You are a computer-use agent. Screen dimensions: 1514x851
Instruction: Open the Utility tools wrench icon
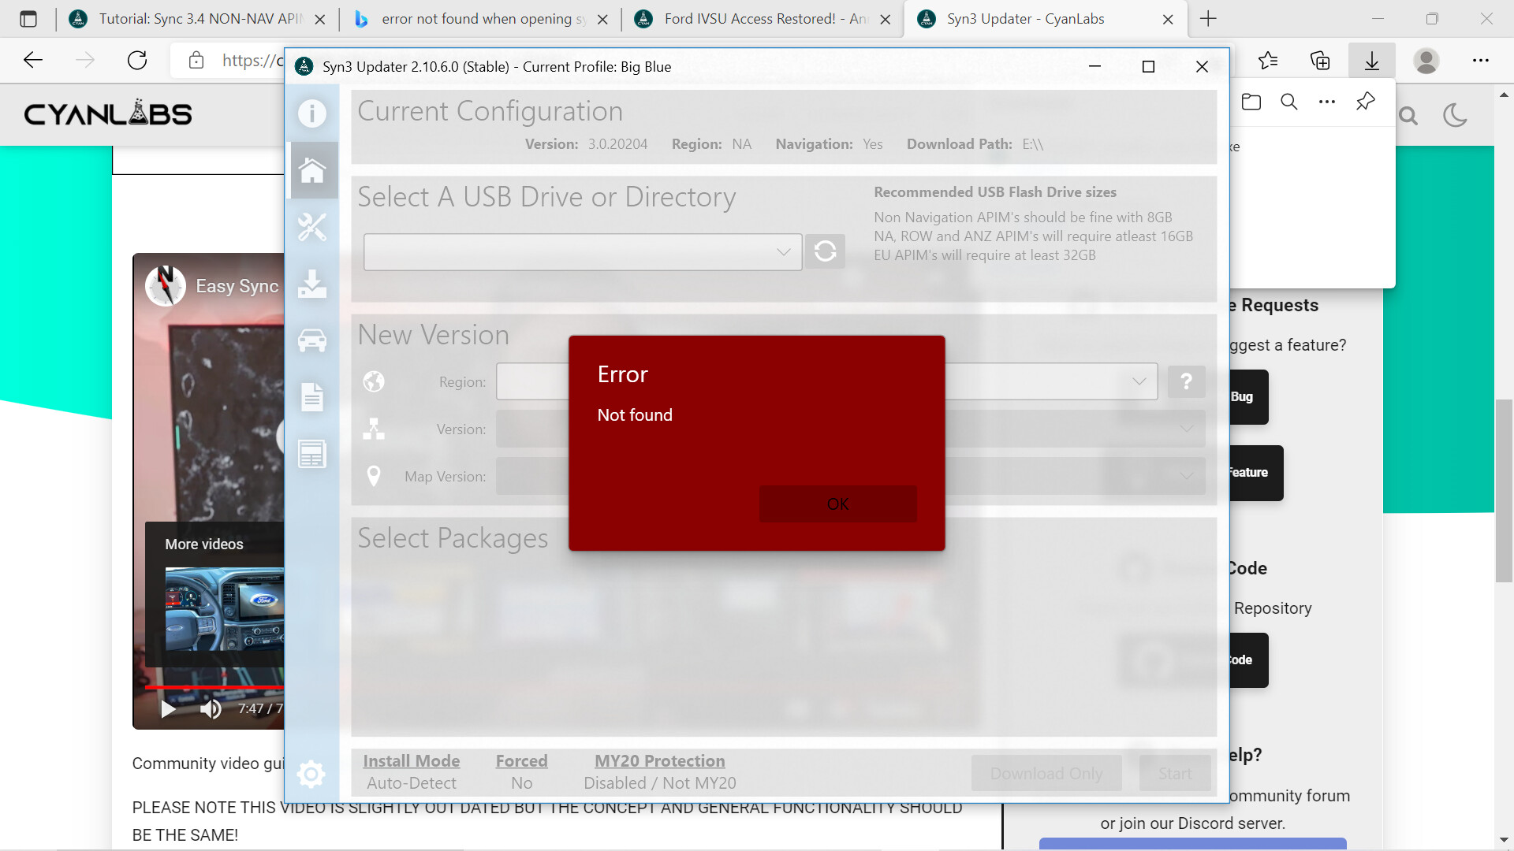click(312, 227)
